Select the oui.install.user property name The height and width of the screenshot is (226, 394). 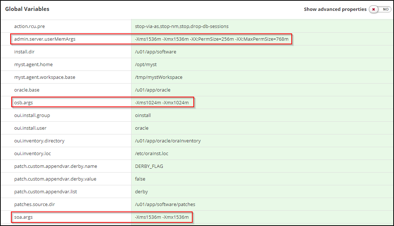tap(30, 128)
